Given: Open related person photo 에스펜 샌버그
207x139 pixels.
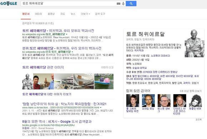Looking at the screenshot, I should pyautogui.click(x=164, y=101).
